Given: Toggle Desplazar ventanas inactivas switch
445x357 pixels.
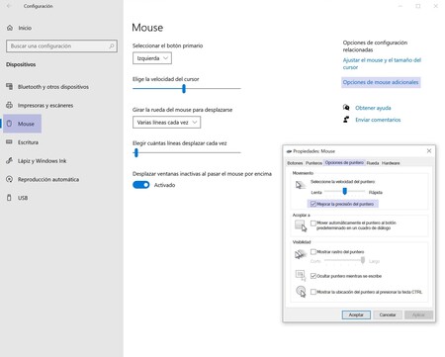Looking at the screenshot, I should click(x=141, y=185).
